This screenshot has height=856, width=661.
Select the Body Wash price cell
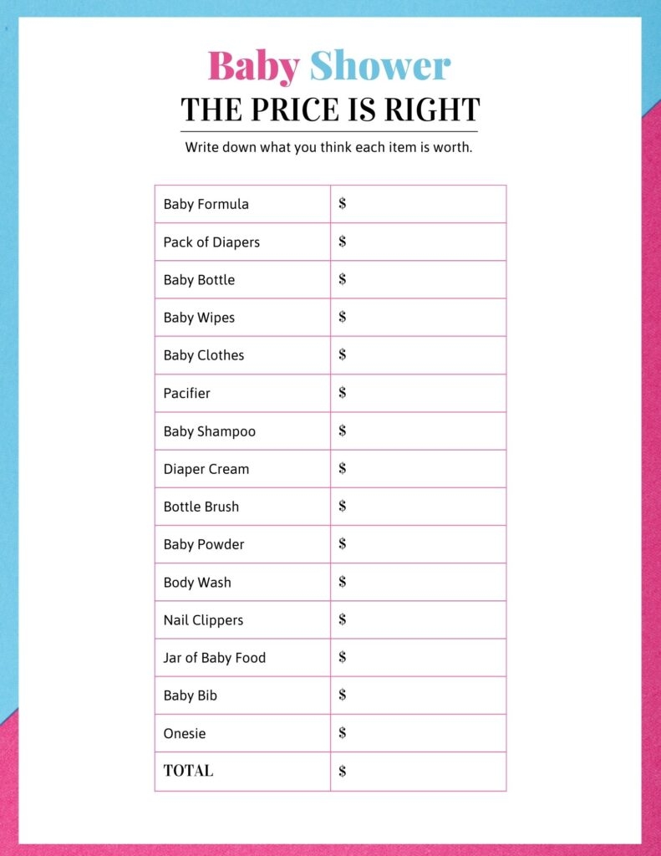click(x=418, y=583)
